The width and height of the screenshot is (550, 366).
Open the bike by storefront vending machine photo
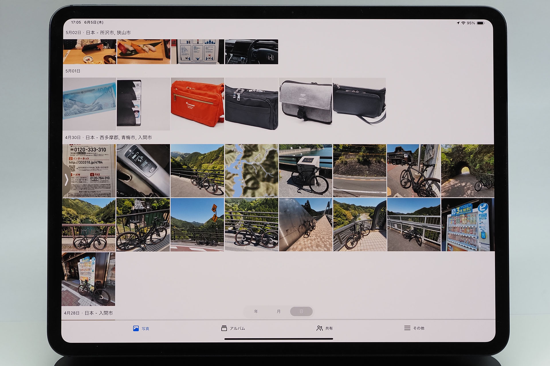[88, 279]
